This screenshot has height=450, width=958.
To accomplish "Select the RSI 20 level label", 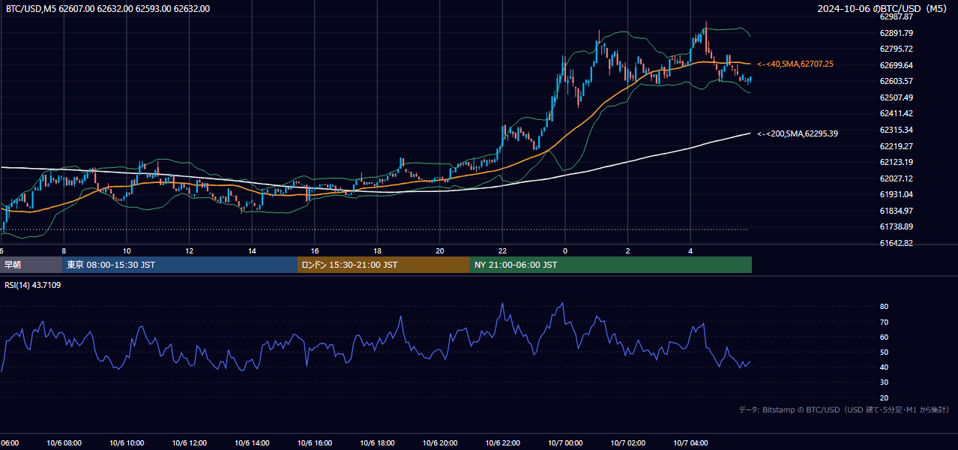I will coord(884,397).
